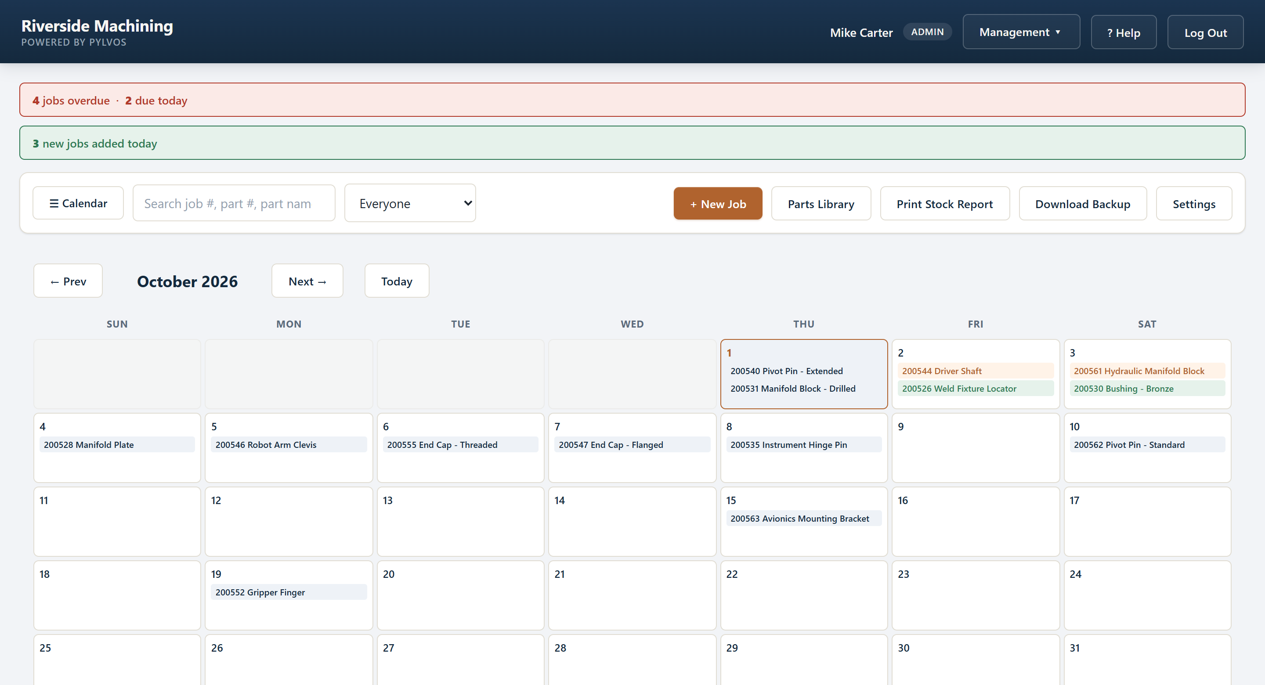1265x685 pixels.
Task: Select the October 16 day cell
Action: tap(975, 522)
